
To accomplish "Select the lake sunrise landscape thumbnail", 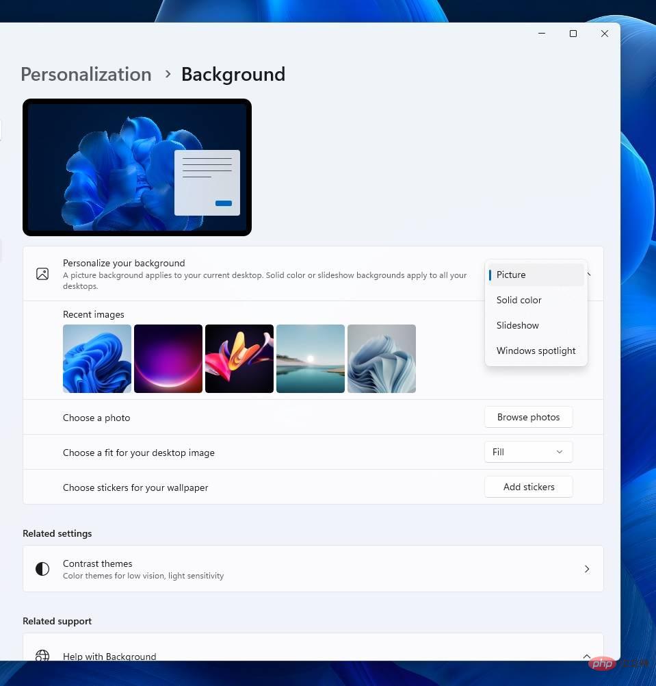I will [x=311, y=359].
